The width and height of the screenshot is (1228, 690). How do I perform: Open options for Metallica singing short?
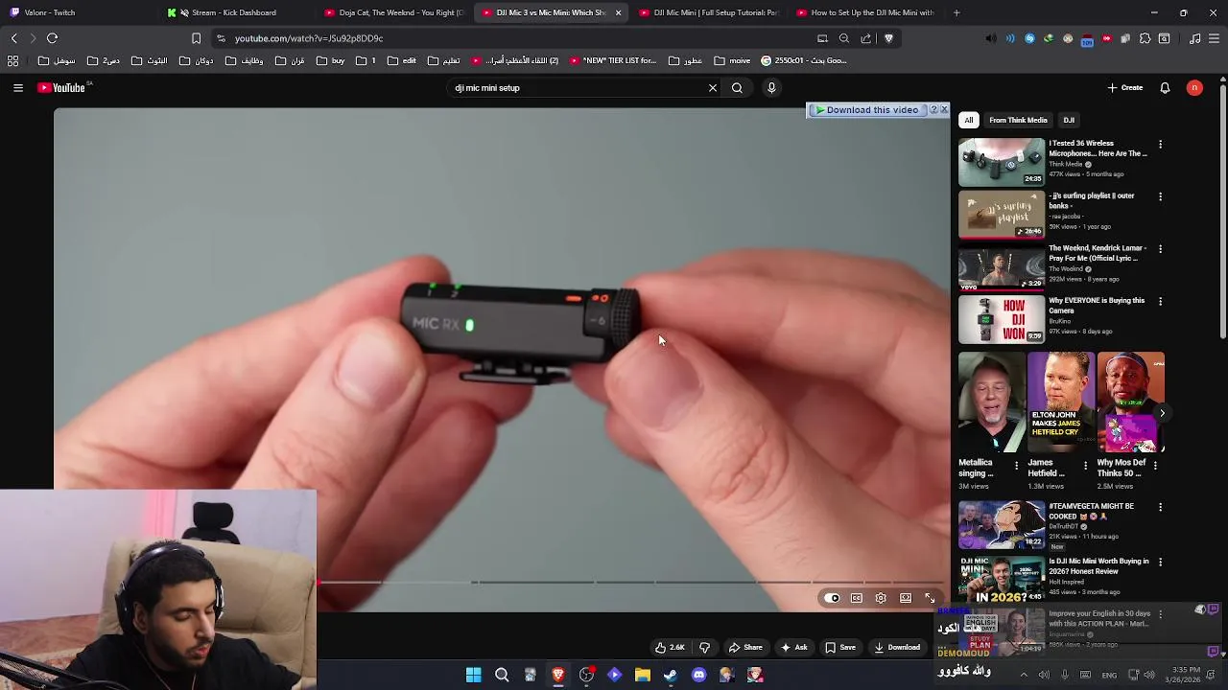pos(1017,465)
